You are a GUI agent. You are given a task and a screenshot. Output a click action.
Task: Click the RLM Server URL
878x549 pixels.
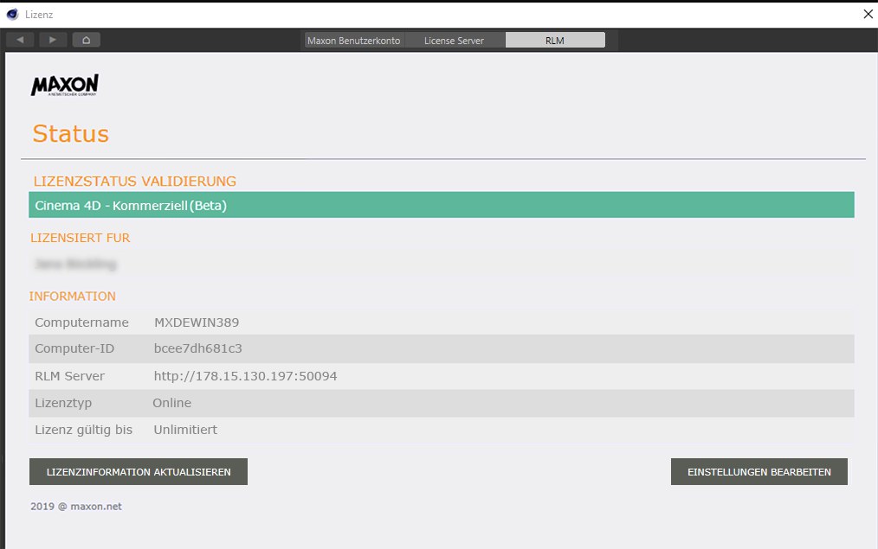click(245, 376)
